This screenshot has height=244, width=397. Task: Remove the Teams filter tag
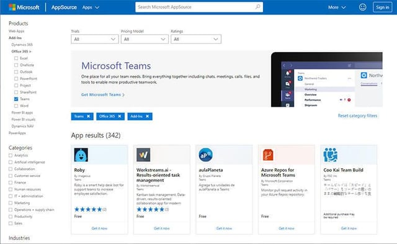[88, 116]
